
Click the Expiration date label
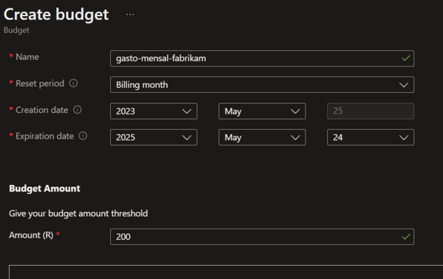pyautogui.click(x=45, y=136)
